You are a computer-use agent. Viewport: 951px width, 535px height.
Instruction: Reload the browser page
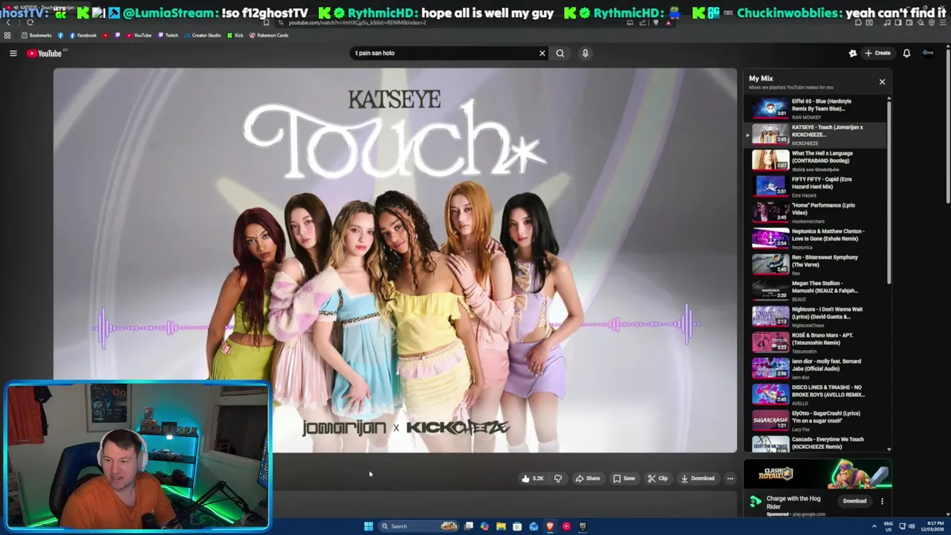(x=30, y=22)
